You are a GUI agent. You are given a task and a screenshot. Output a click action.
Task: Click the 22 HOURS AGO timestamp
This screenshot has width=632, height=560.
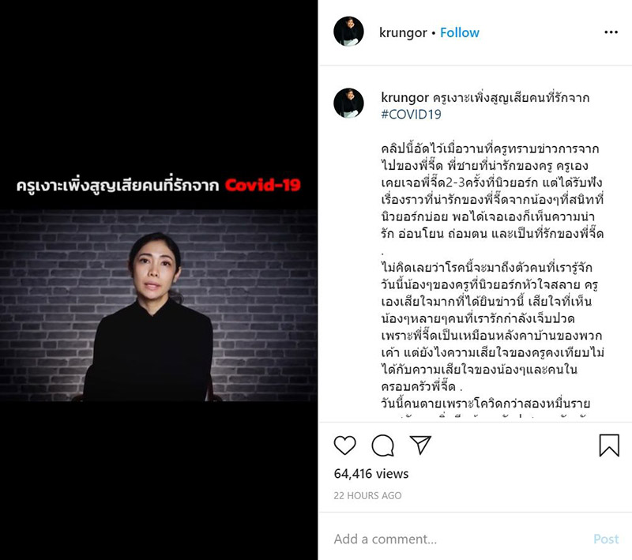pyautogui.click(x=367, y=495)
